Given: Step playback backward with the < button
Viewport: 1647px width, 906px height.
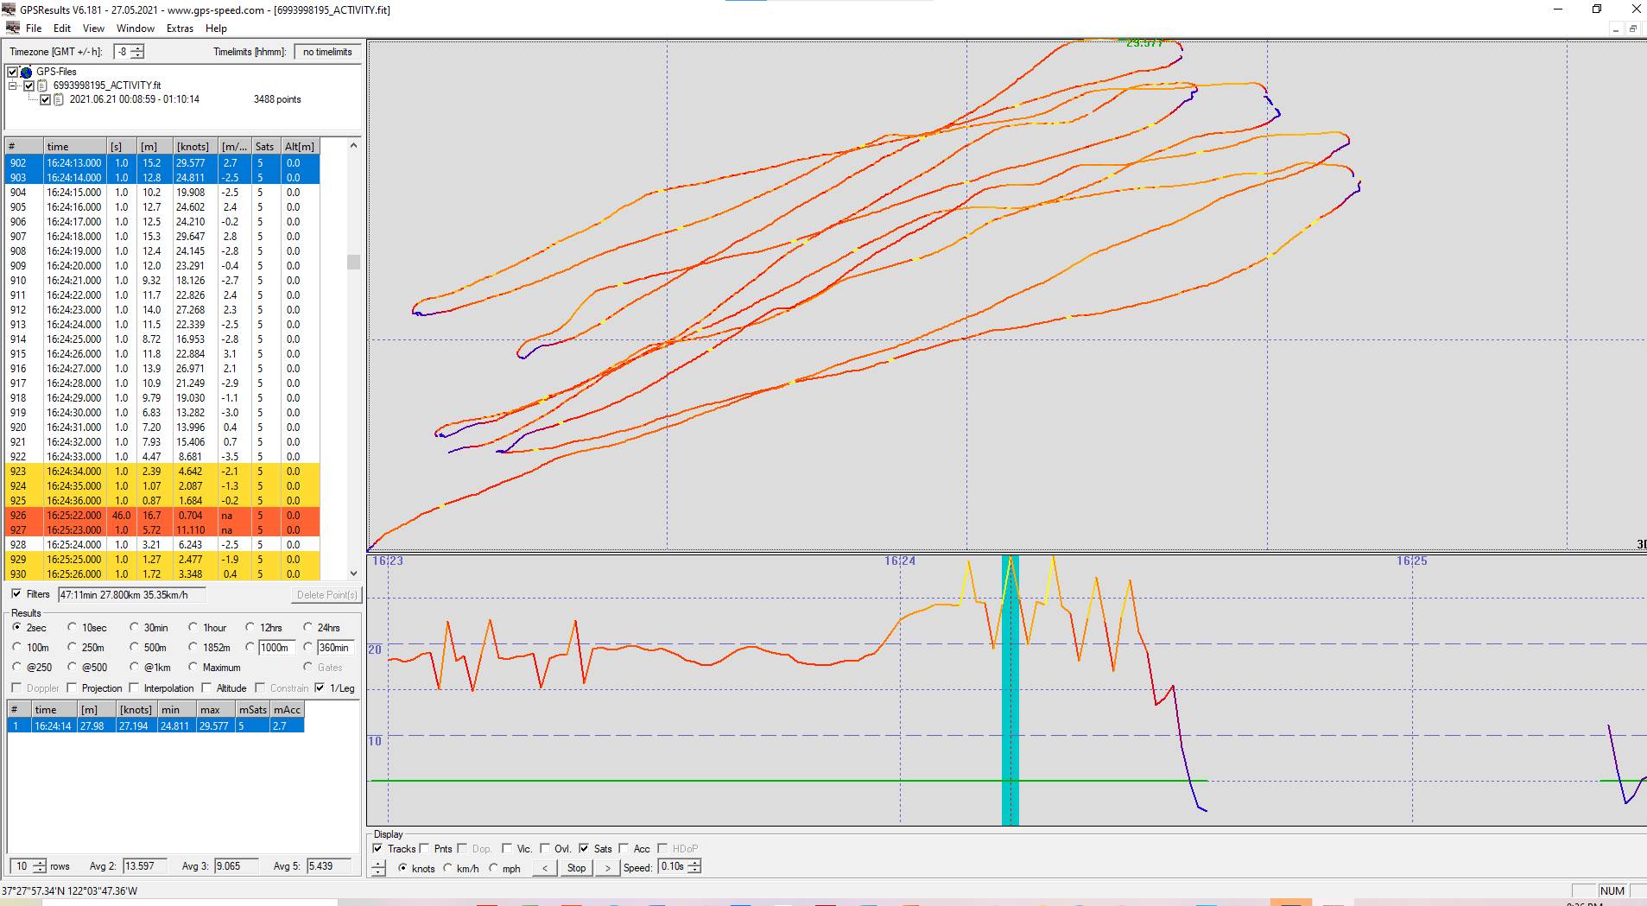Looking at the screenshot, I should (544, 868).
